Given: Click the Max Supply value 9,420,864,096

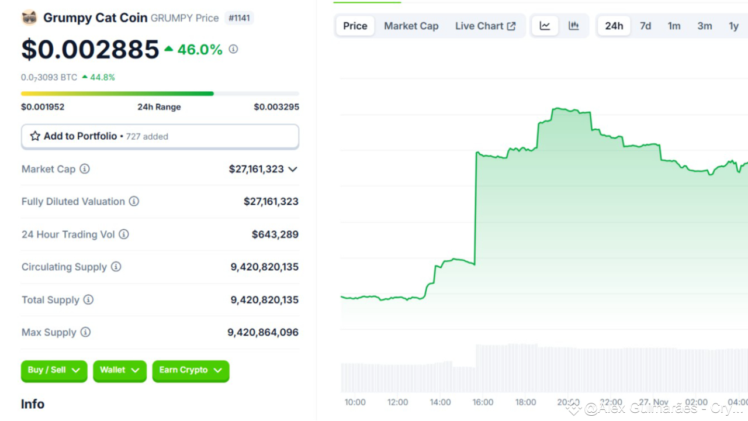Looking at the screenshot, I should (263, 332).
